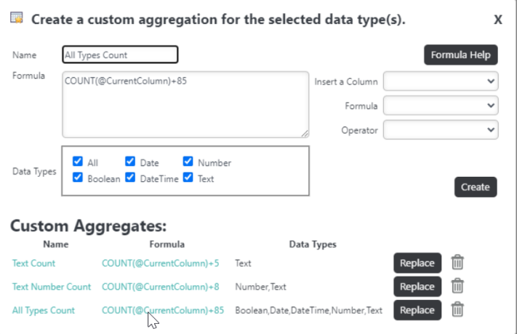This screenshot has height=334, width=517.
Task: Toggle the Date checkbox
Action: pyautogui.click(x=130, y=162)
